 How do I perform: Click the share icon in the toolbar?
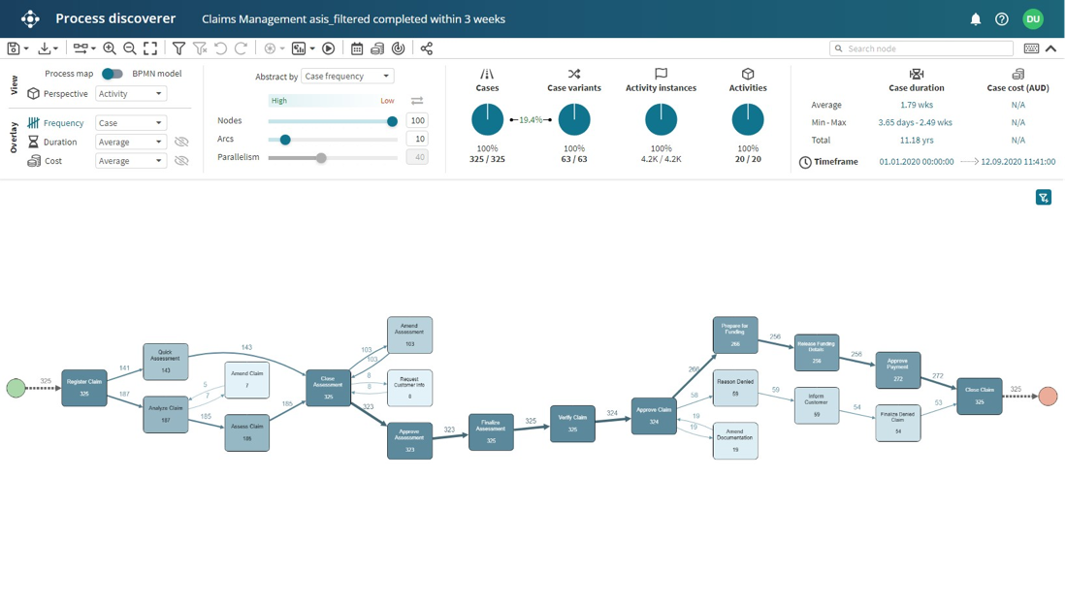(x=426, y=48)
